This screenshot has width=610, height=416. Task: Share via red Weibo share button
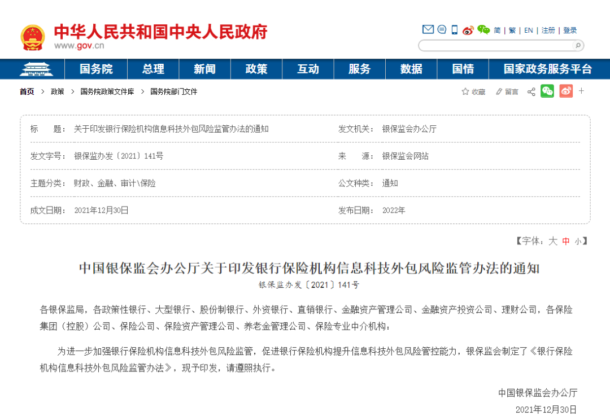pos(565,91)
